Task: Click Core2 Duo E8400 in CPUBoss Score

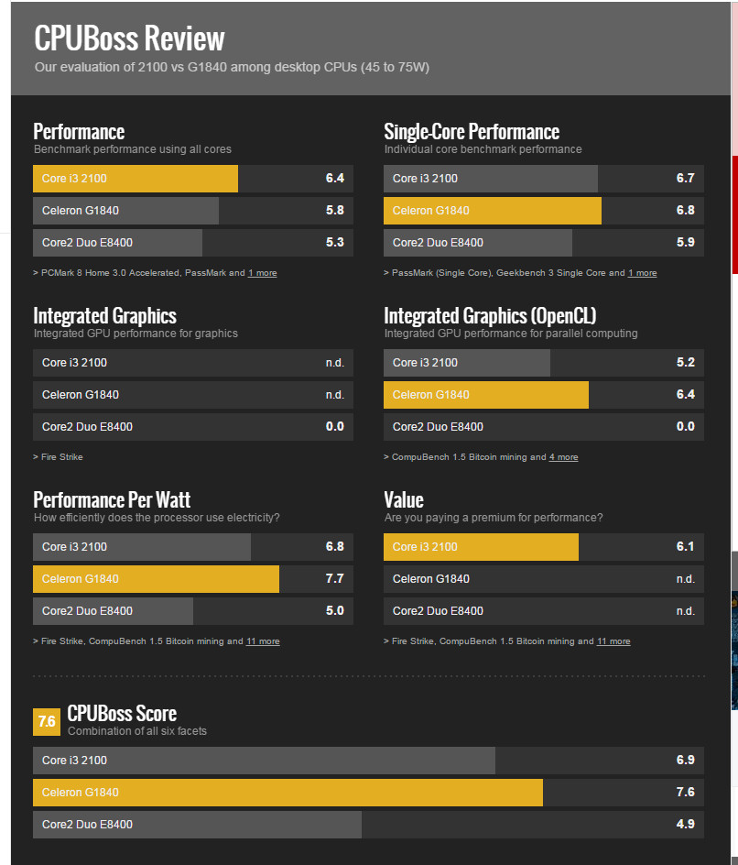Action: [x=197, y=825]
